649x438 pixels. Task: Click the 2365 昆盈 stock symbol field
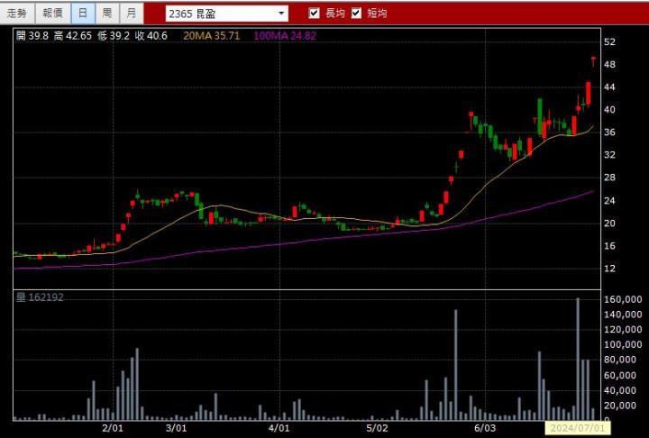[221, 14]
